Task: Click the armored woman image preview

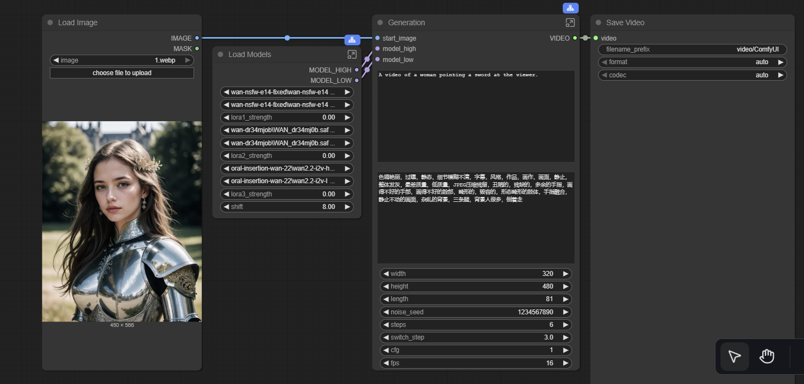Action: point(122,221)
